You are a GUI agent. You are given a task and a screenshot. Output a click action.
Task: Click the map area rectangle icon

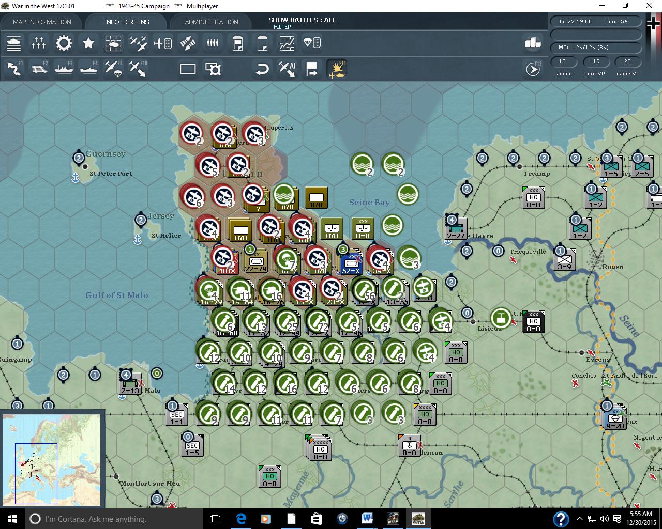pos(188,69)
